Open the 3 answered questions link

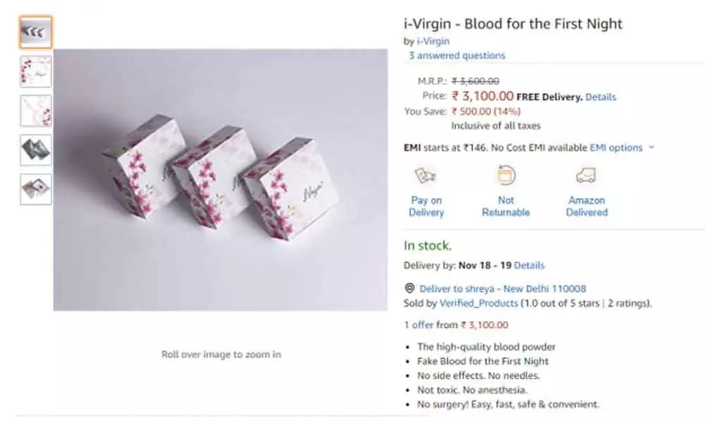pos(457,55)
